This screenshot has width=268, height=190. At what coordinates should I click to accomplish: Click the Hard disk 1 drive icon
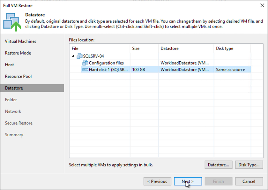coord(85,70)
